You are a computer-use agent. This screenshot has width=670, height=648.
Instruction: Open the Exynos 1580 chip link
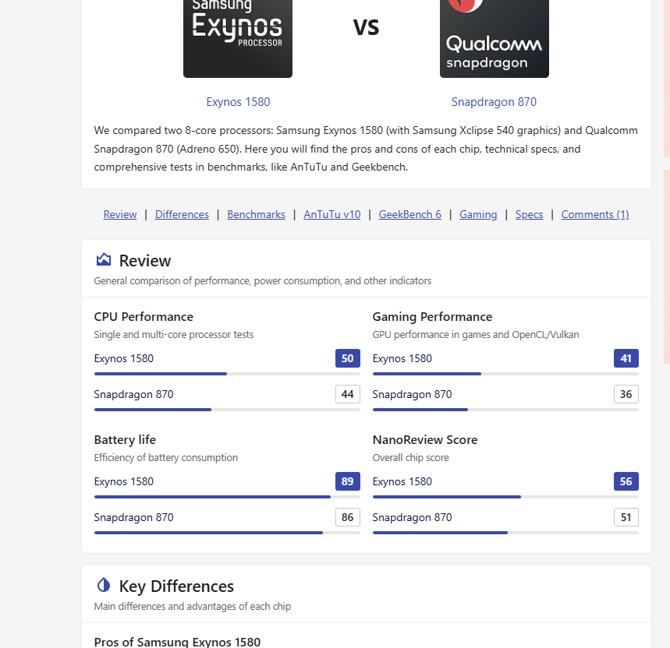pos(238,102)
